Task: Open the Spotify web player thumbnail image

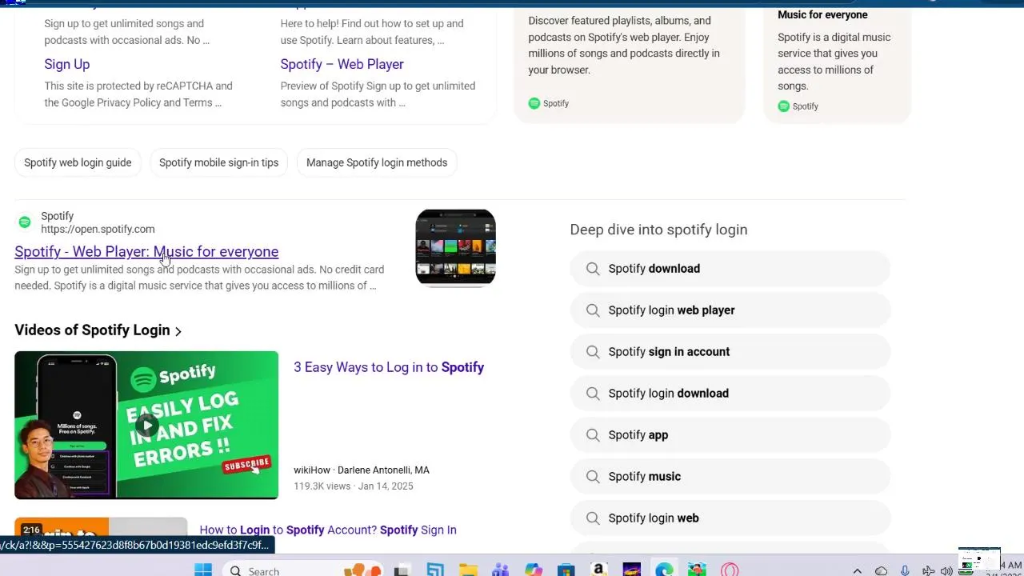Action: click(455, 247)
